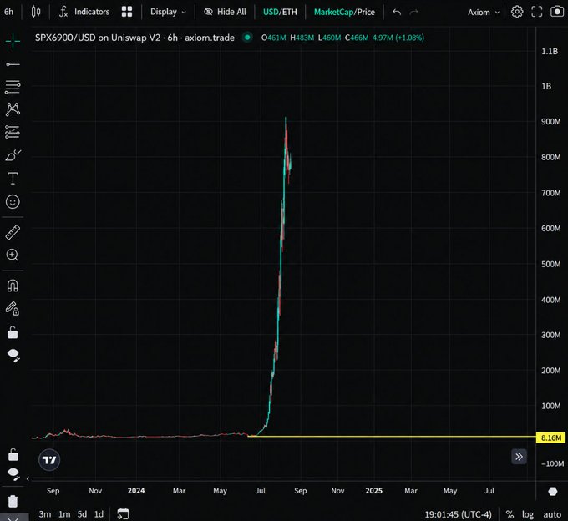Click the C466M close value
The height and width of the screenshot is (521, 568).
[357, 38]
